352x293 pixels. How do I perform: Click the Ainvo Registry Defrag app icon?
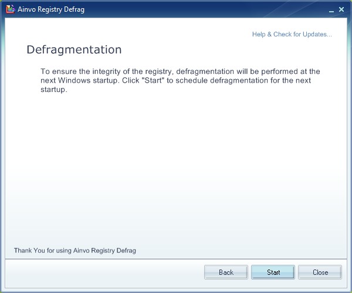[x=11, y=9]
